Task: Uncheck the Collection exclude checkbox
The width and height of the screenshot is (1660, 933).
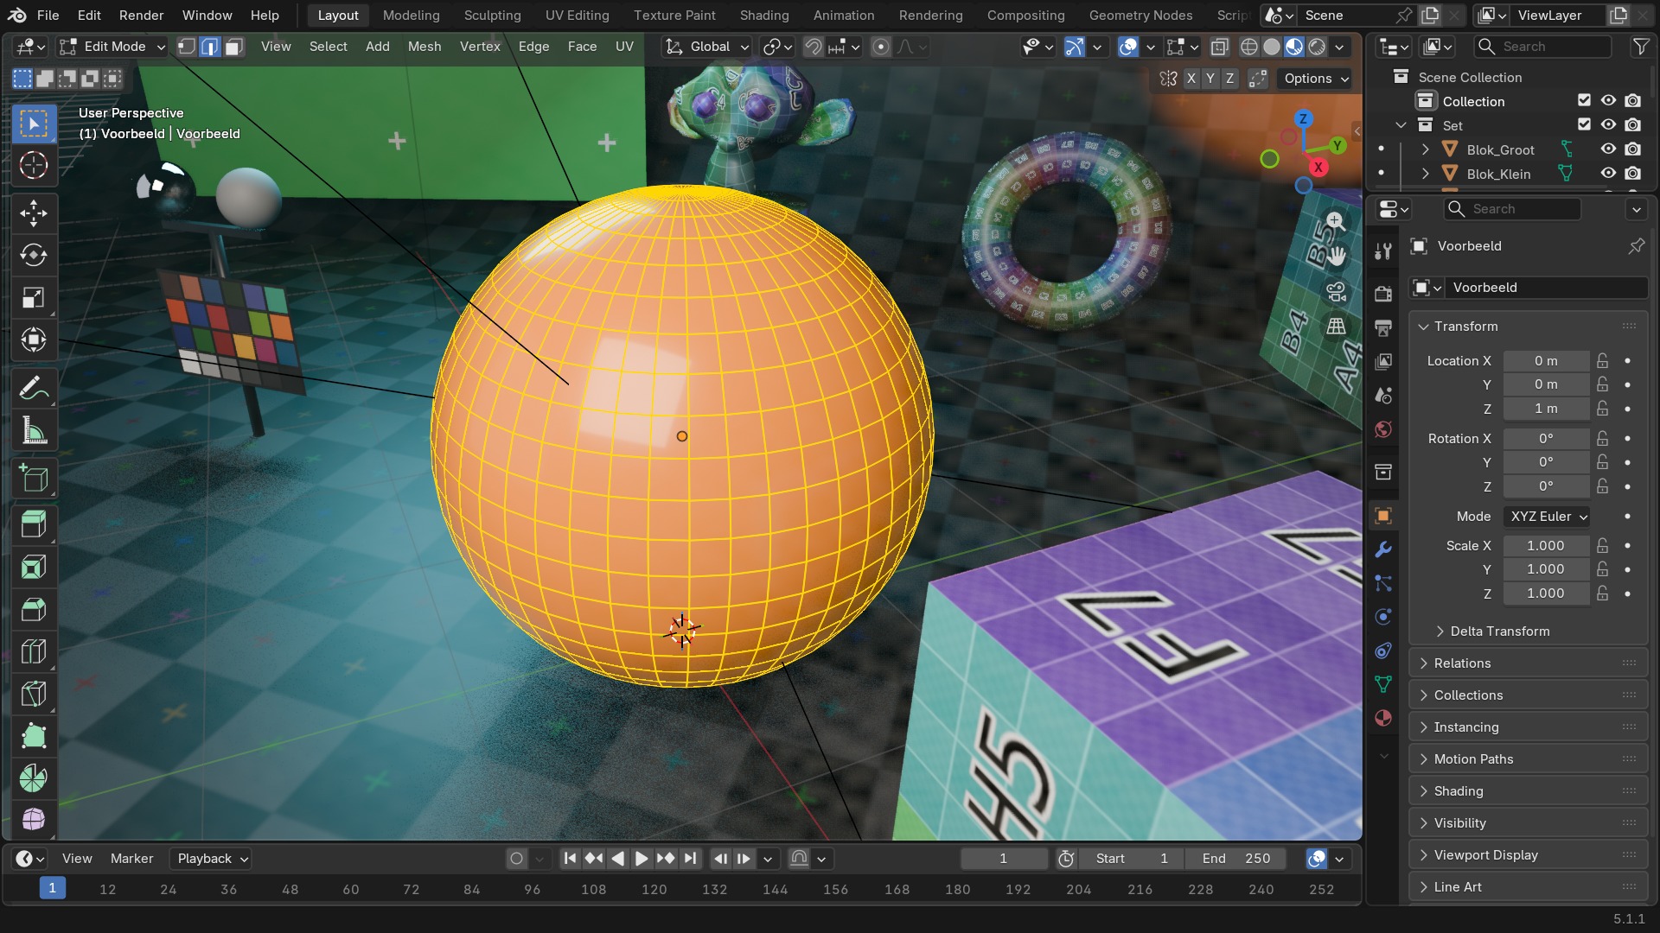Action: click(1584, 101)
